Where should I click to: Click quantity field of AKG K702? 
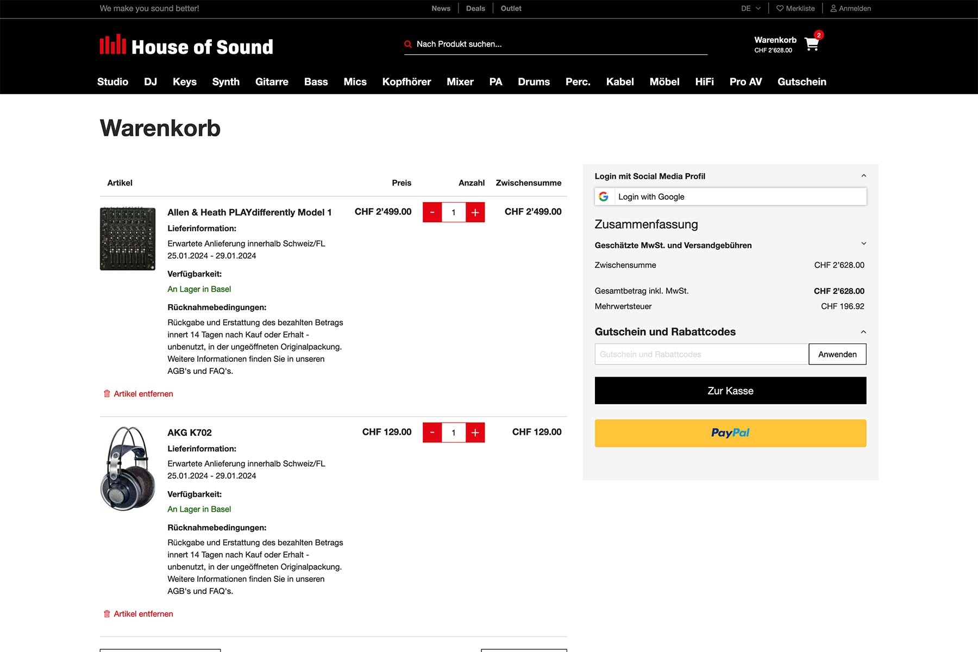(454, 432)
